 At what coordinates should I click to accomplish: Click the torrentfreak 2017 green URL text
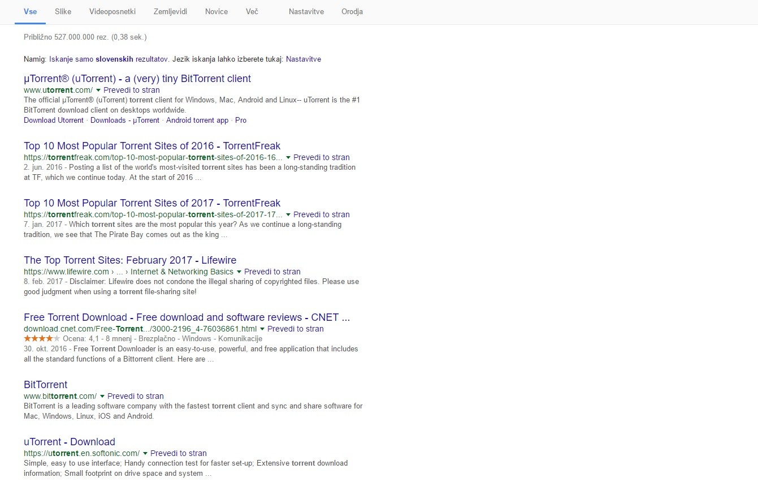pyautogui.click(x=153, y=214)
